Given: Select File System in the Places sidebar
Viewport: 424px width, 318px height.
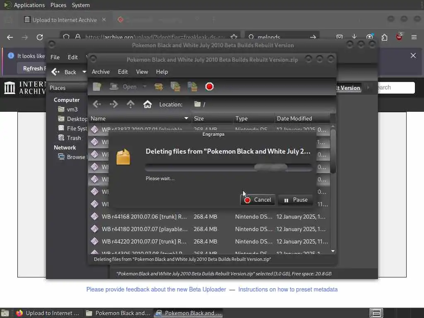Looking at the screenshot, I should click(72, 128).
